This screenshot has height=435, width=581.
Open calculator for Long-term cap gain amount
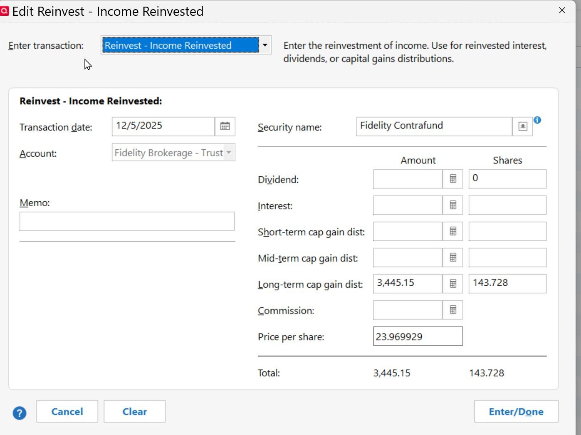pyautogui.click(x=453, y=284)
